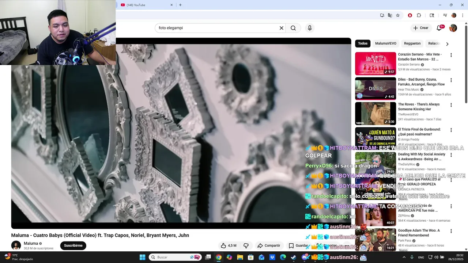Open options menu for Social Anxiety video

point(451,155)
